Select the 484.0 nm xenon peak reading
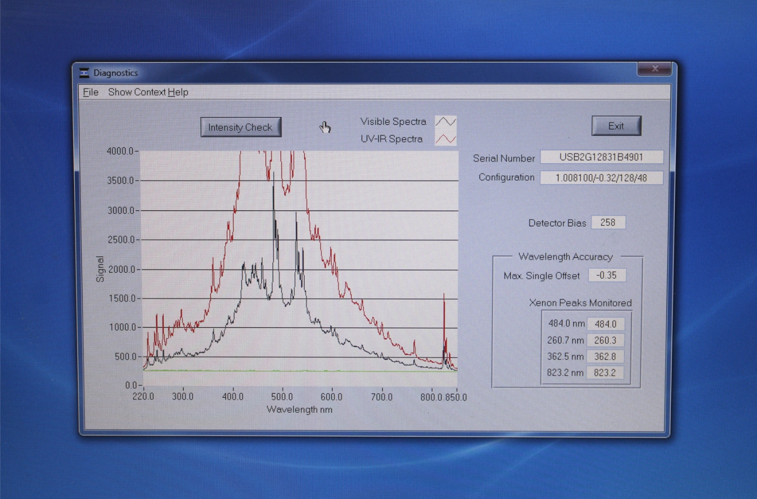 tap(605, 324)
